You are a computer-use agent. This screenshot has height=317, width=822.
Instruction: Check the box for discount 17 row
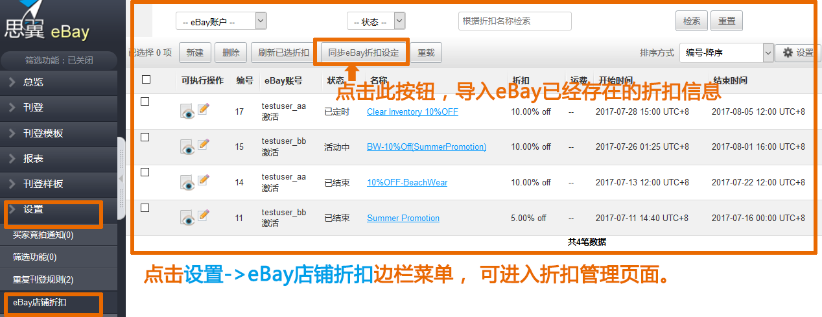(x=145, y=102)
